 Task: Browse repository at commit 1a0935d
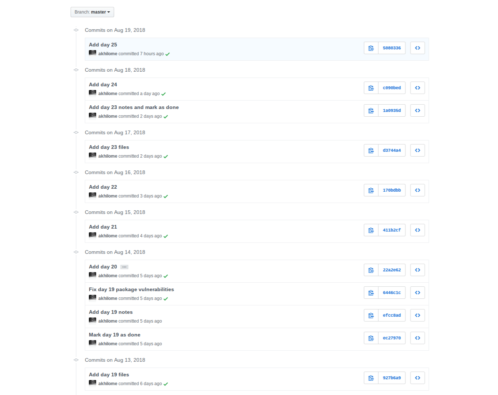coord(418,110)
